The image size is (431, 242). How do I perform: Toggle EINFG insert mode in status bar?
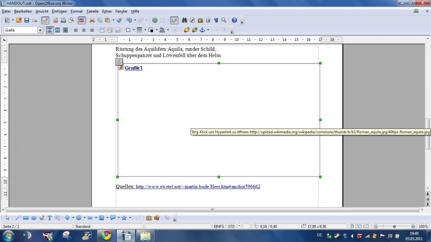point(219,226)
